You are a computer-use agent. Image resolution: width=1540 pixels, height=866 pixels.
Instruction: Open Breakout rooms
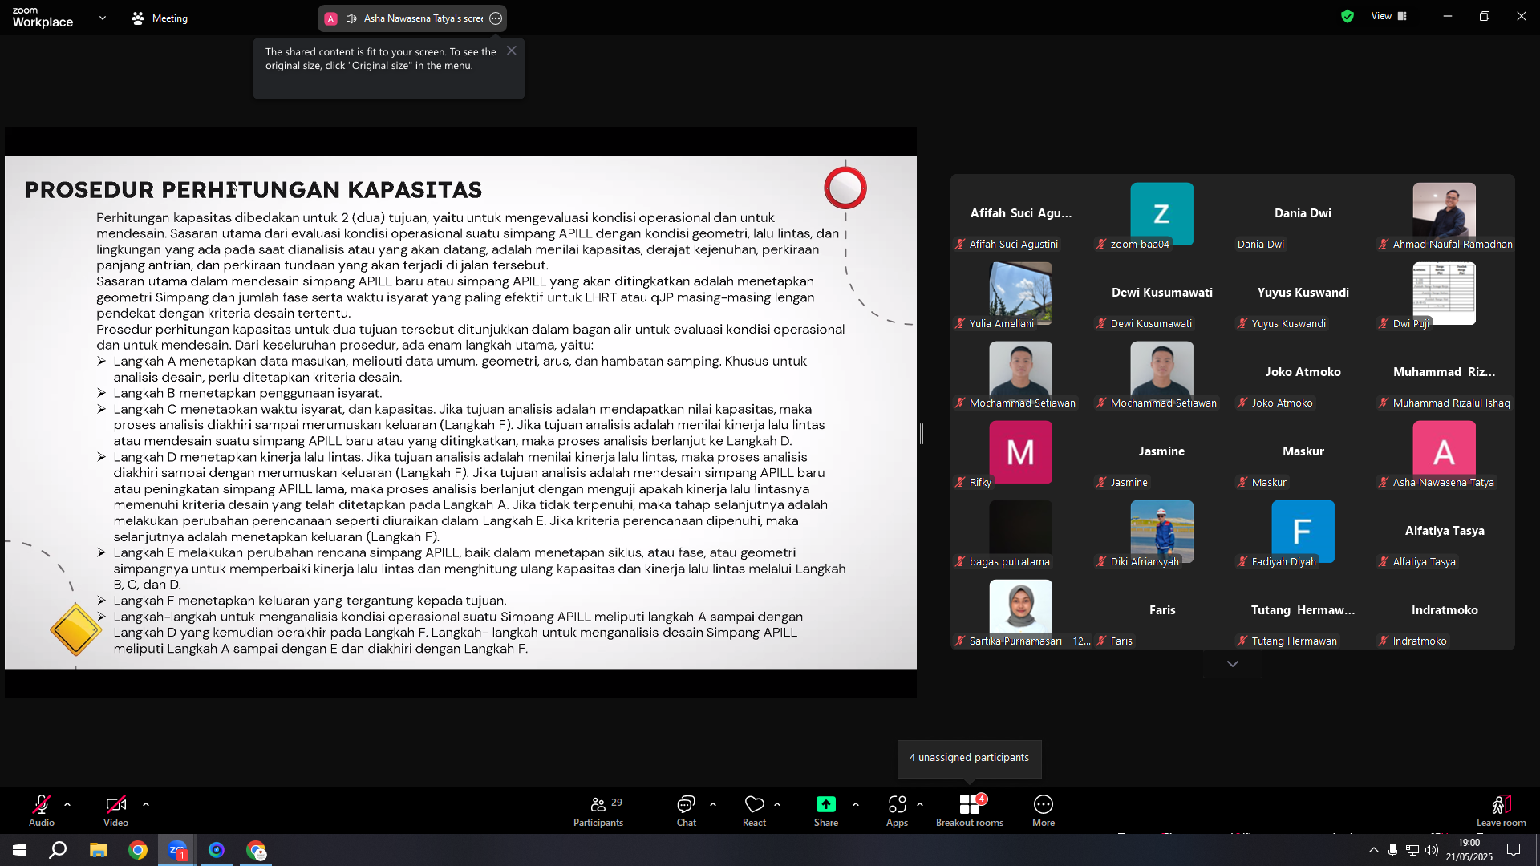click(970, 811)
